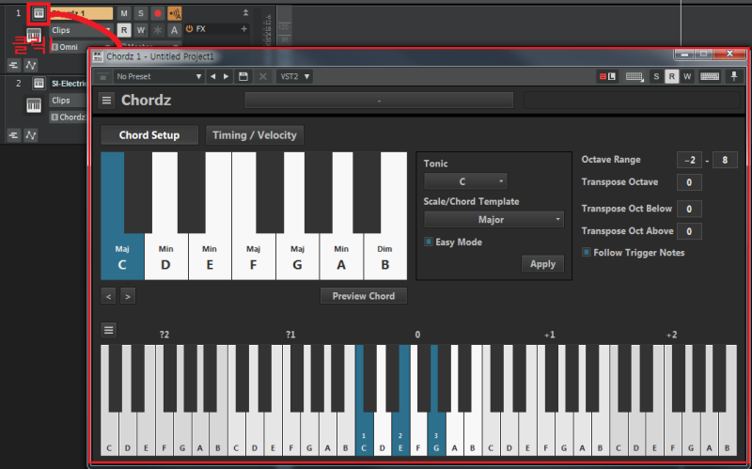Go to the next preset arrow
Image resolution: width=752 pixels, height=469 pixels.
[226, 76]
